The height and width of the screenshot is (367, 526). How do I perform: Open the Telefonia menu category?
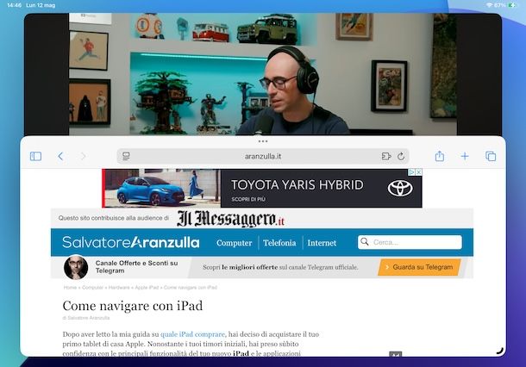(279, 243)
